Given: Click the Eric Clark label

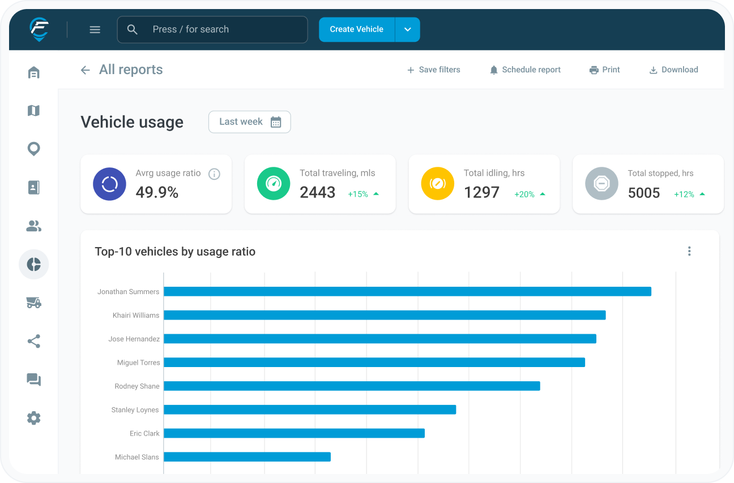Looking at the screenshot, I should [144, 433].
